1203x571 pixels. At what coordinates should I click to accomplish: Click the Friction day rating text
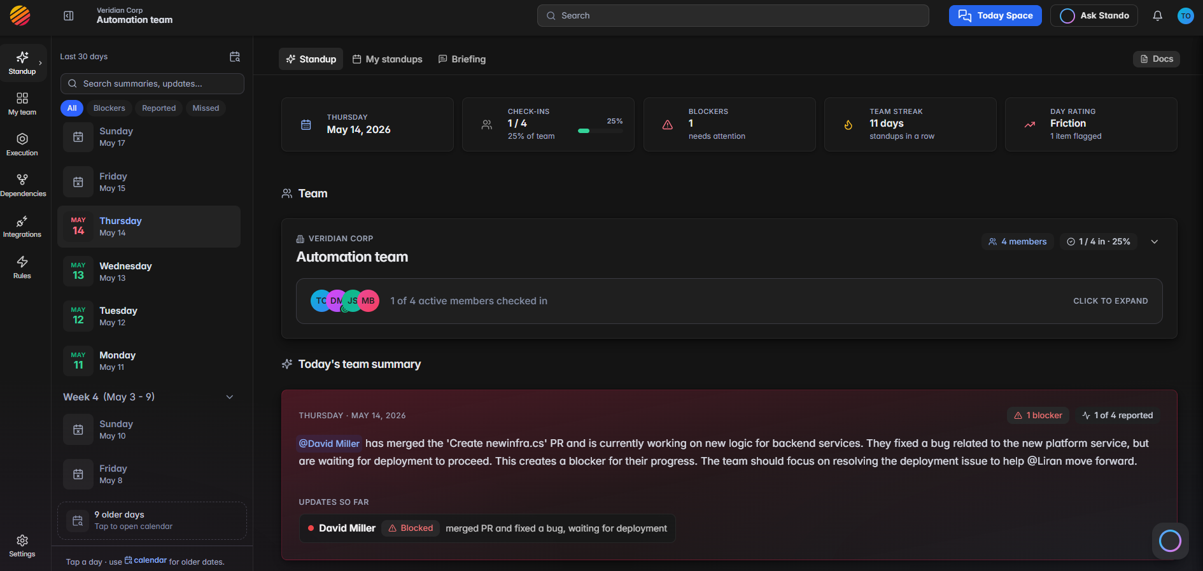pos(1068,123)
